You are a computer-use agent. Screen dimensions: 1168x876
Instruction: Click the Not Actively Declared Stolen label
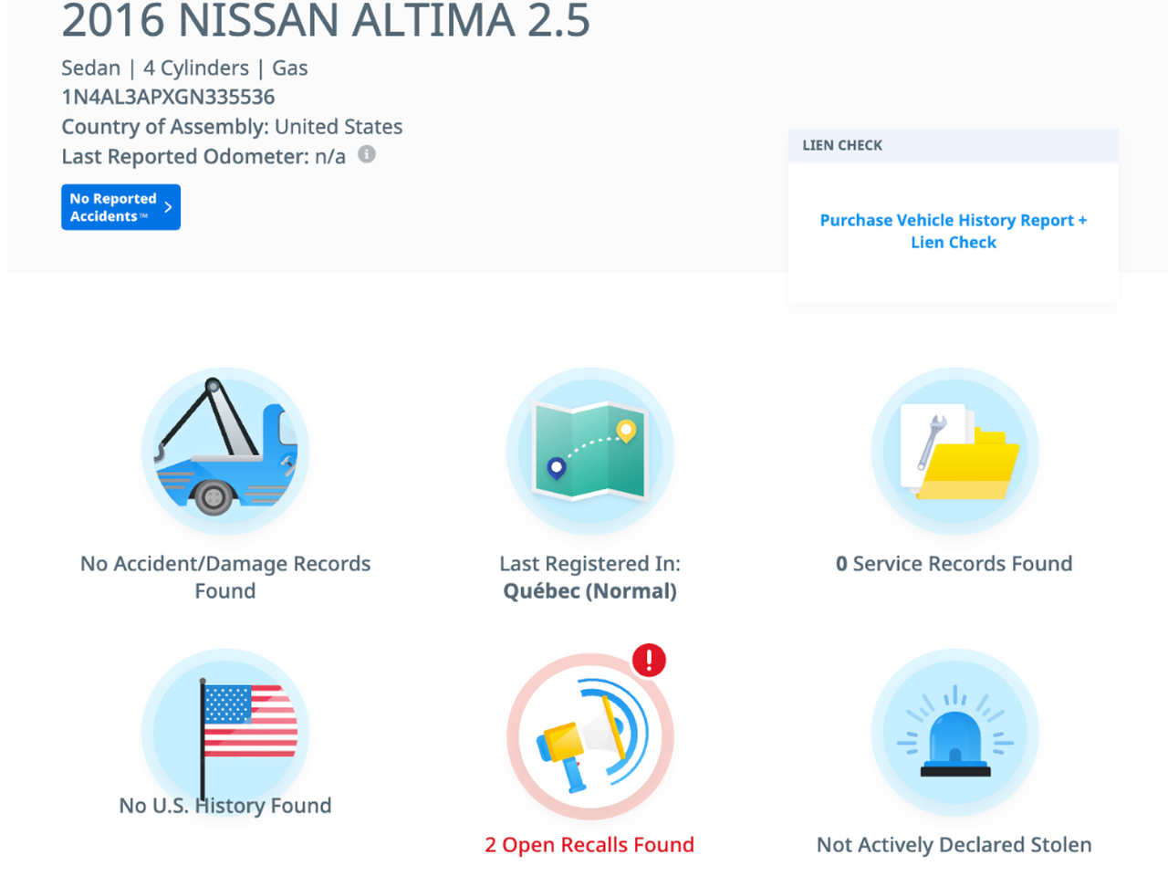coord(954,845)
